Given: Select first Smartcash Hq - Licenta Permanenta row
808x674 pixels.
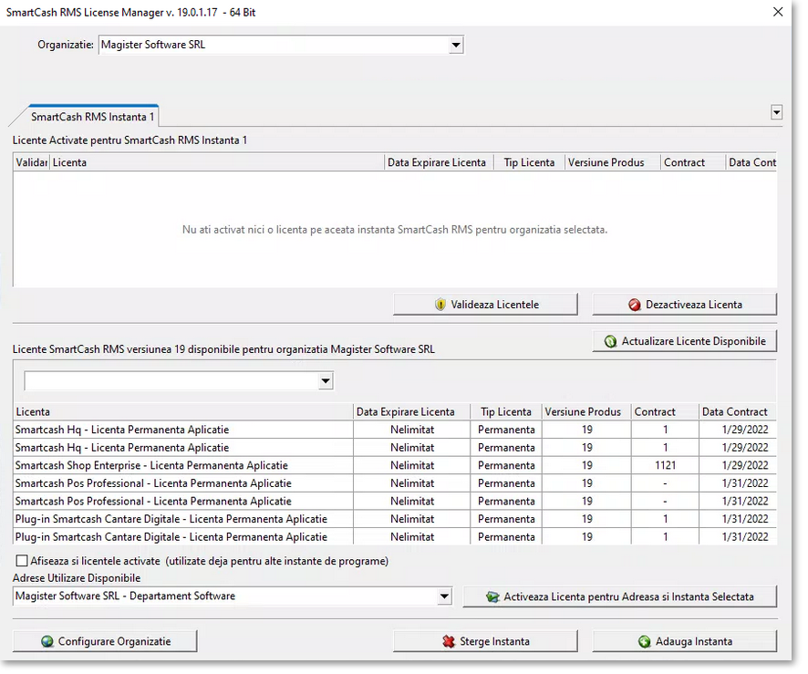Looking at the screenshot, I should pos(395,430).
